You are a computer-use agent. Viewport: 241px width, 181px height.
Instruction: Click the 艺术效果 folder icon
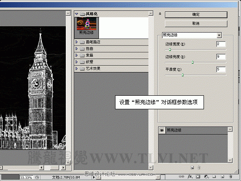82,69
